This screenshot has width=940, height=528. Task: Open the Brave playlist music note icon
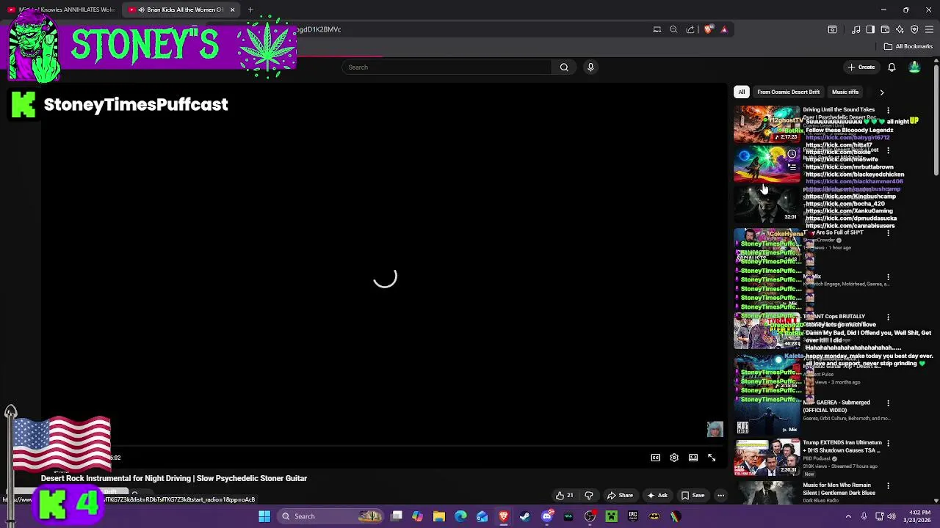click(856, 29)
